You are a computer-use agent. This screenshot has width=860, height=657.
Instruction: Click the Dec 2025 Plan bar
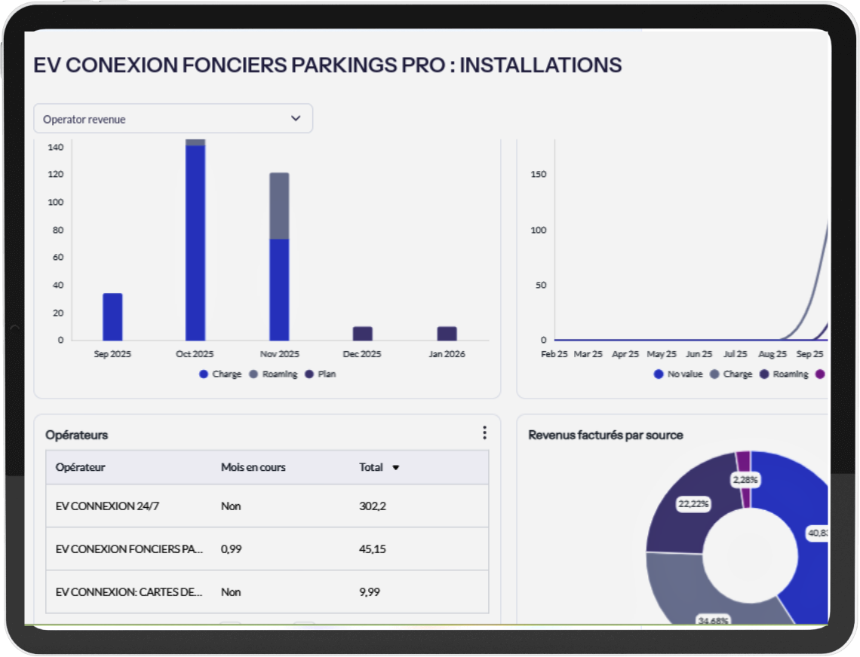tap(363, 334)
